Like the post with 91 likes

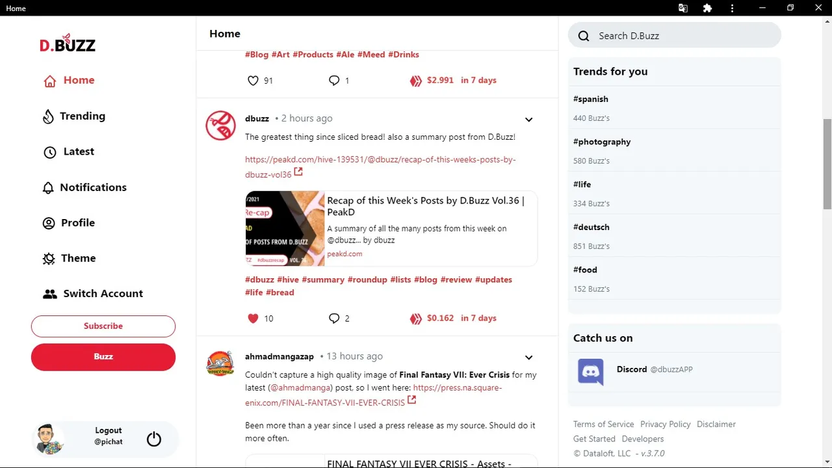tap(253, 81)
